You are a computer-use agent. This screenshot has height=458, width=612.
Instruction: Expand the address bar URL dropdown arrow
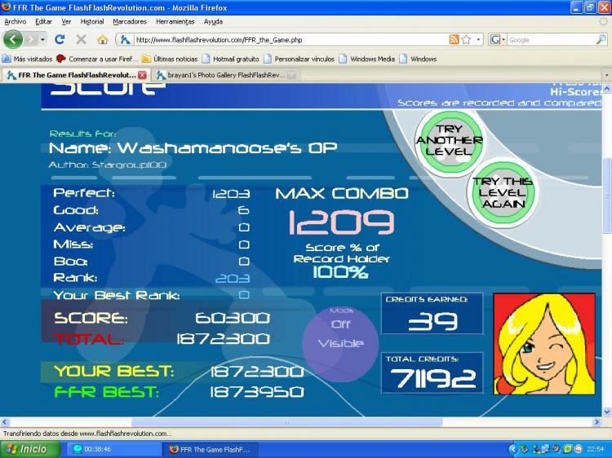(479, 39)
